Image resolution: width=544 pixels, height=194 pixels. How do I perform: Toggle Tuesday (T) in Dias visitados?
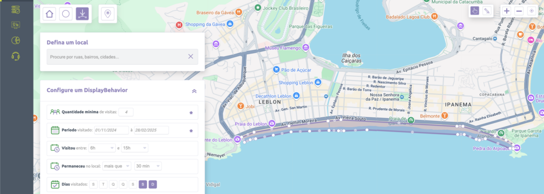104,184
